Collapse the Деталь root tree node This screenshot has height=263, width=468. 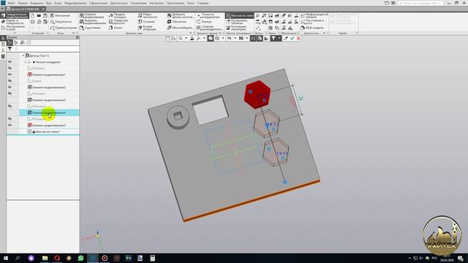[x=23, y=56]
